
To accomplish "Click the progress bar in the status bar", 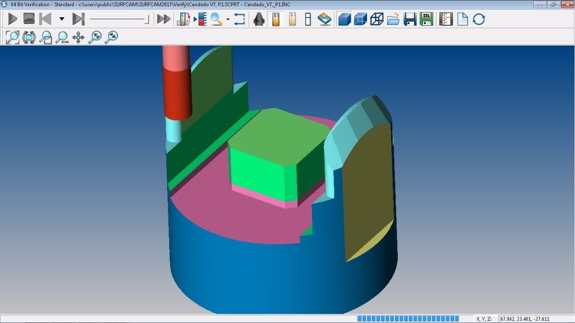I will click(x=407, y=318).
